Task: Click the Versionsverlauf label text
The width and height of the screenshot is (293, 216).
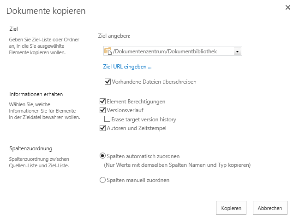Action: 125,110
